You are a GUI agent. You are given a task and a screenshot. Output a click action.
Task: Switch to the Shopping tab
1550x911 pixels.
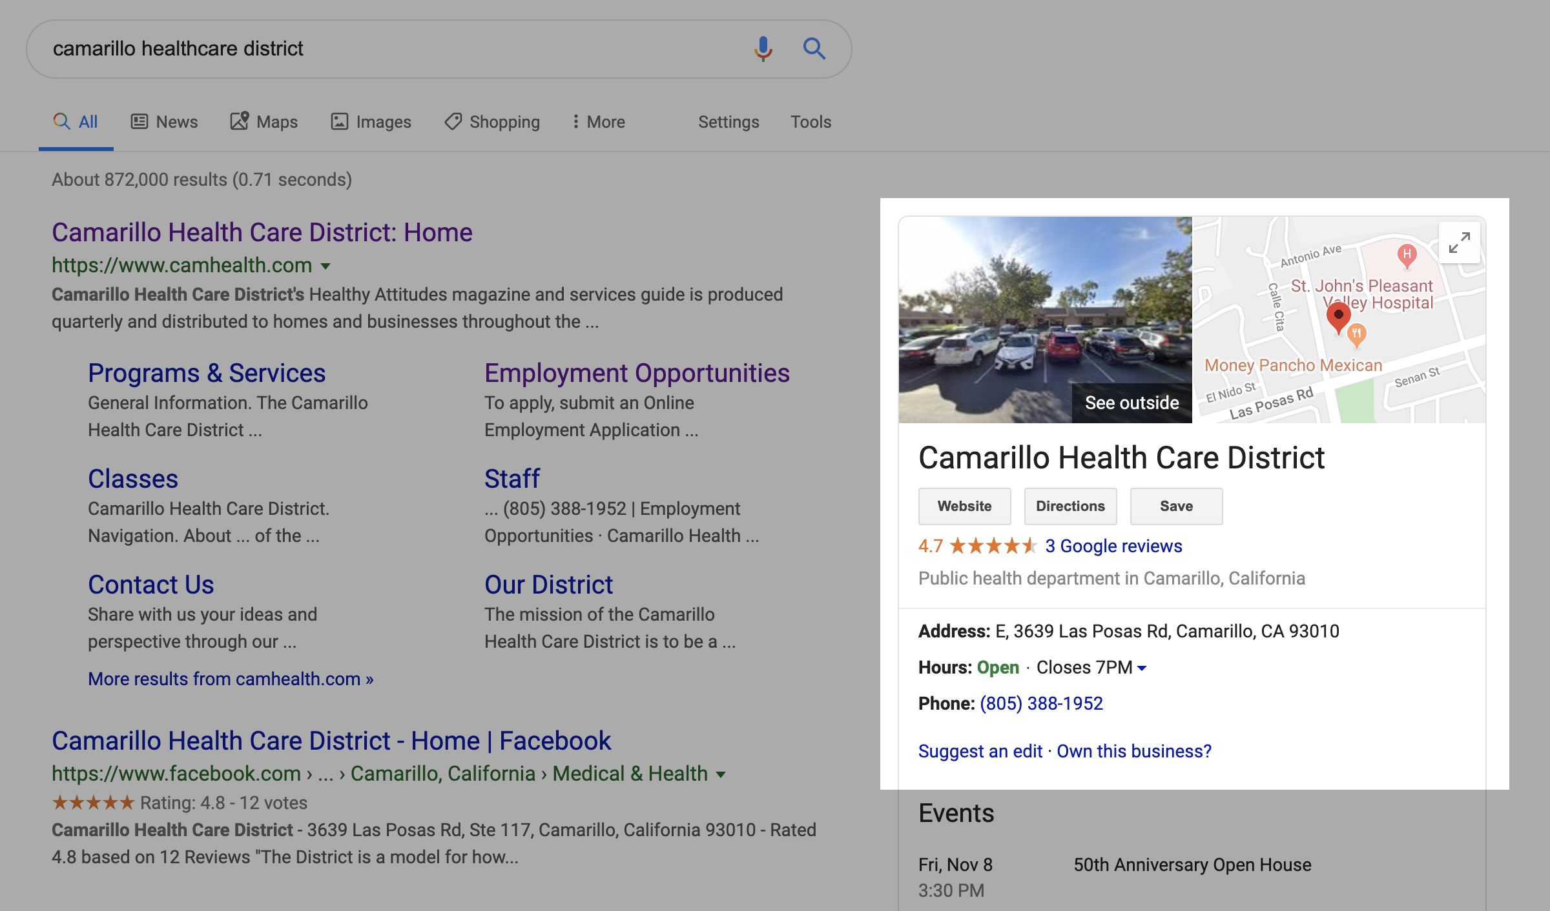coord(492,122)
